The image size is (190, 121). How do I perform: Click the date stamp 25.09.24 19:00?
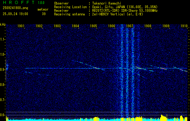click(x=15, y=14)
